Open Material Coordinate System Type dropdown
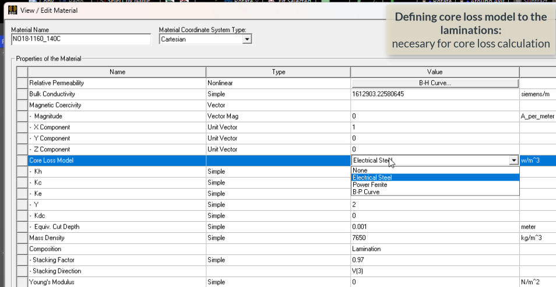Image resolution: width=556 pixels, height=287 pixels. pos(247,40)
